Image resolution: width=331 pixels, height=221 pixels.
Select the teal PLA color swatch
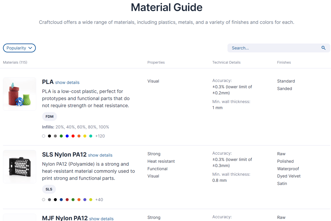pyautogui.click(x=91, y=136)
